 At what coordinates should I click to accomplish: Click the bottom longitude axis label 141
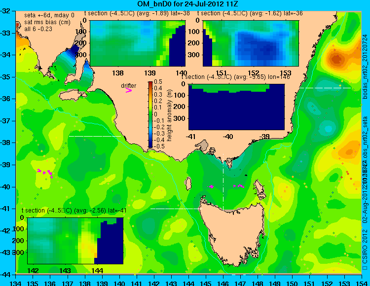(x=137, y=284)
